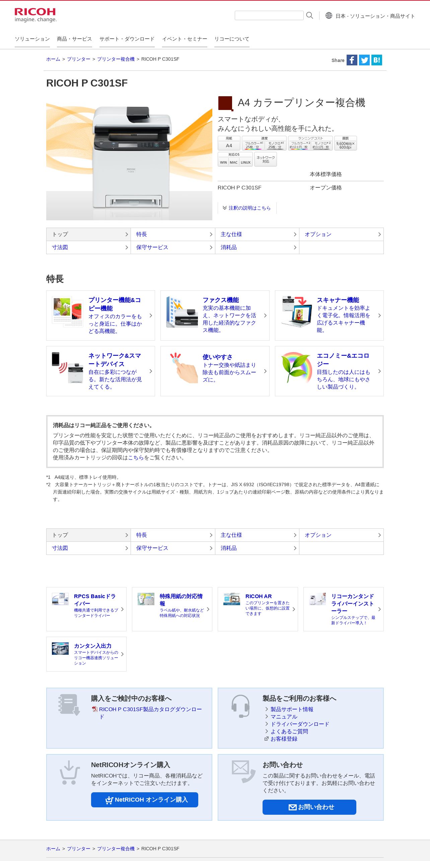Select lower オプション tab
Screen dimensions: 430x861
pos(341,535)
